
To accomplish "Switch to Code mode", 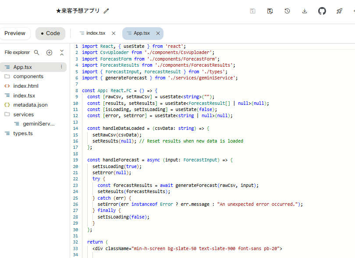I will pyautogui.click(x=50, y=33).
